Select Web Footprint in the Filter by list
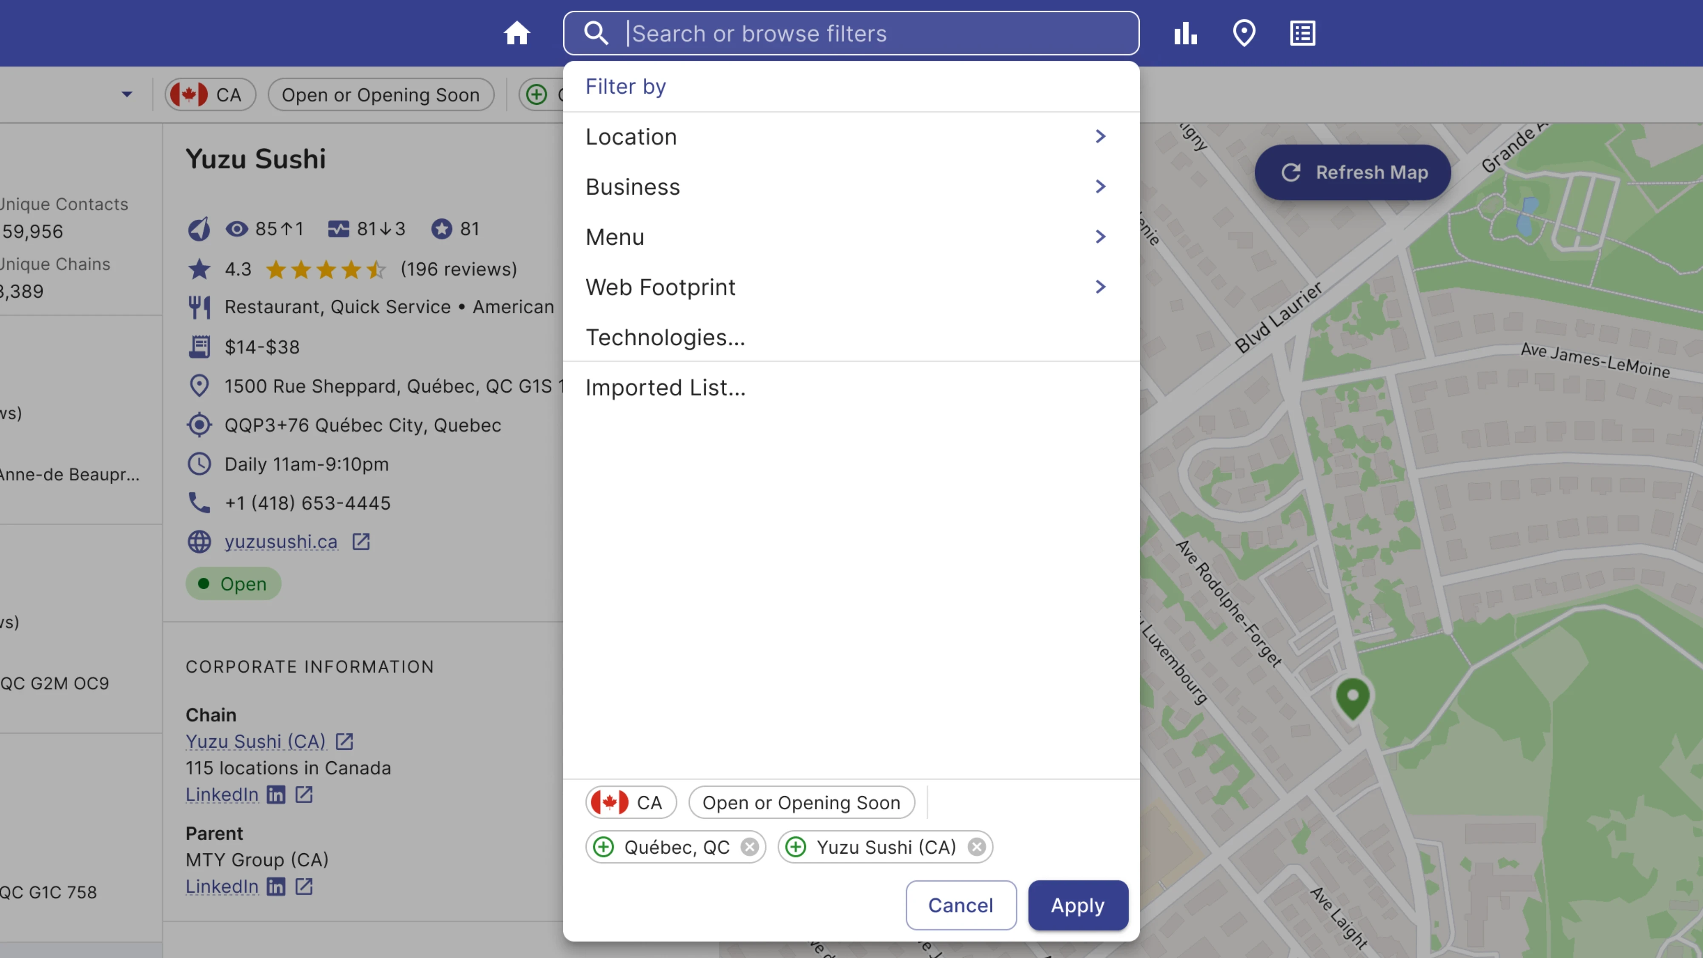 pyautogui.click(x=851, y=287)
